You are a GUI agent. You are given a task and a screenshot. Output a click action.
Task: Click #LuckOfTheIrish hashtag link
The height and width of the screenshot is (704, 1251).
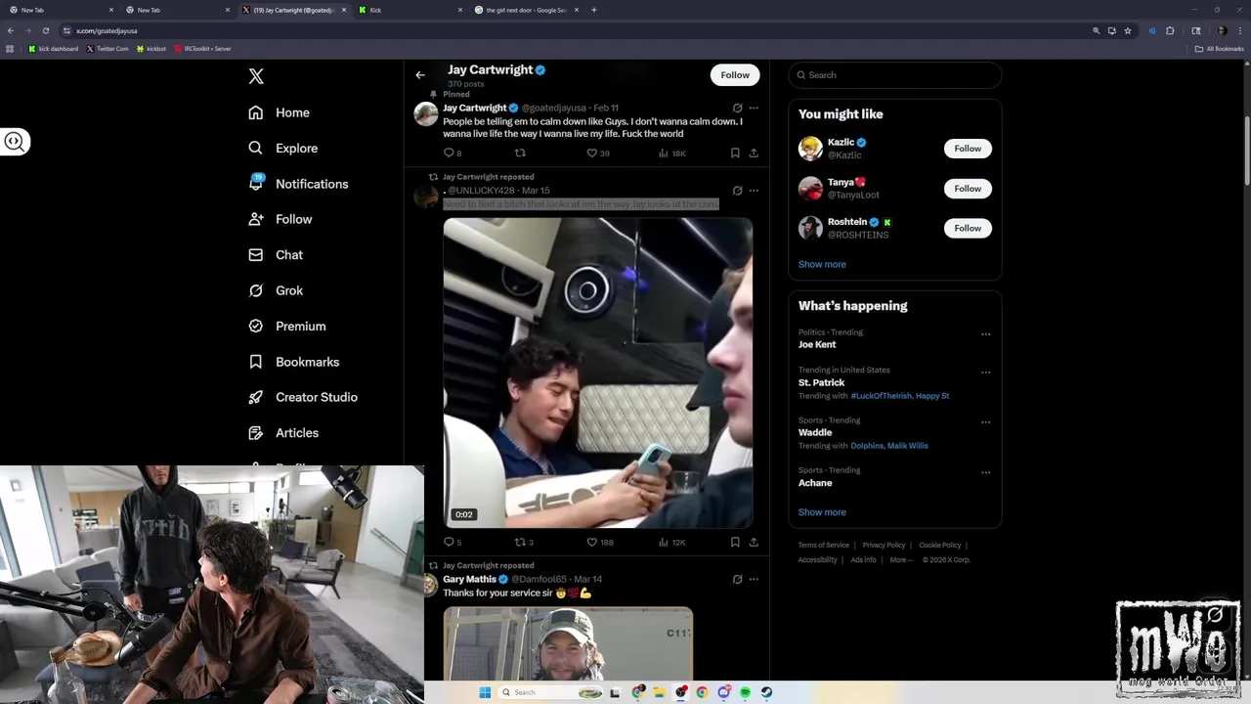[x=881, y=396]
